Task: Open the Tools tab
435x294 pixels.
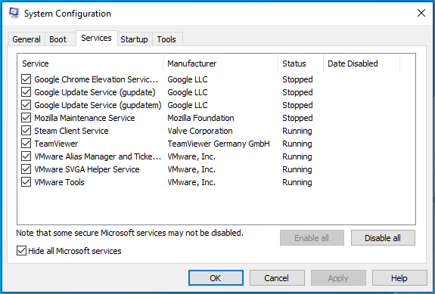Action: pyautogui.click(x=166, y=39)
